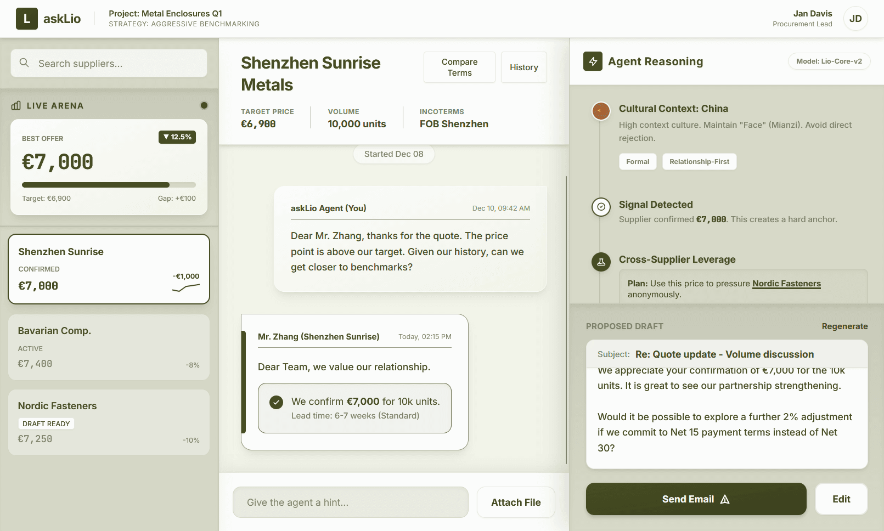Click the draft subject line text
Image resolution: width=884 pixels, height=531 pixels.
point(724,354)
